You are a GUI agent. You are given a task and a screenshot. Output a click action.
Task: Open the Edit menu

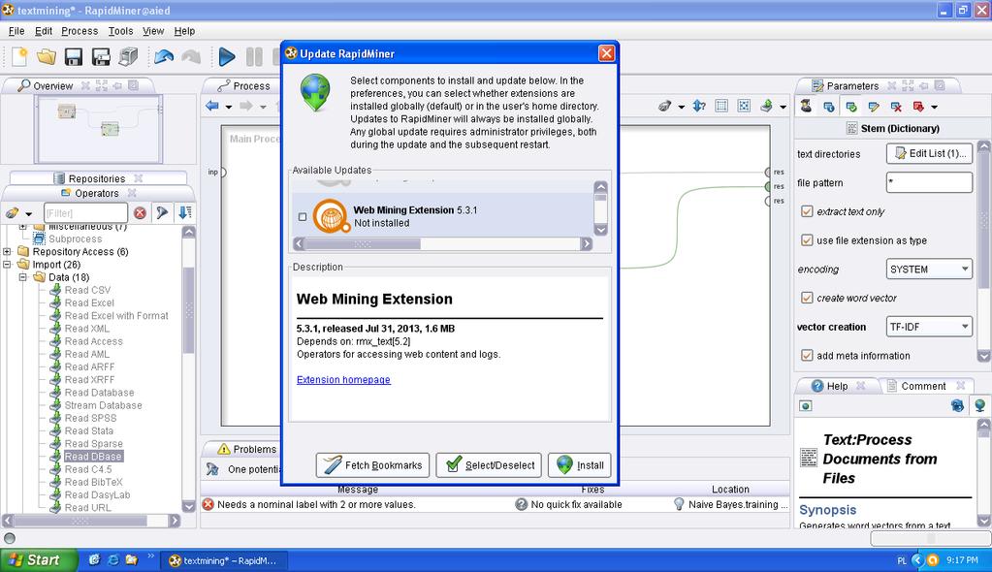pyautogui.click(x=43, y=30)
